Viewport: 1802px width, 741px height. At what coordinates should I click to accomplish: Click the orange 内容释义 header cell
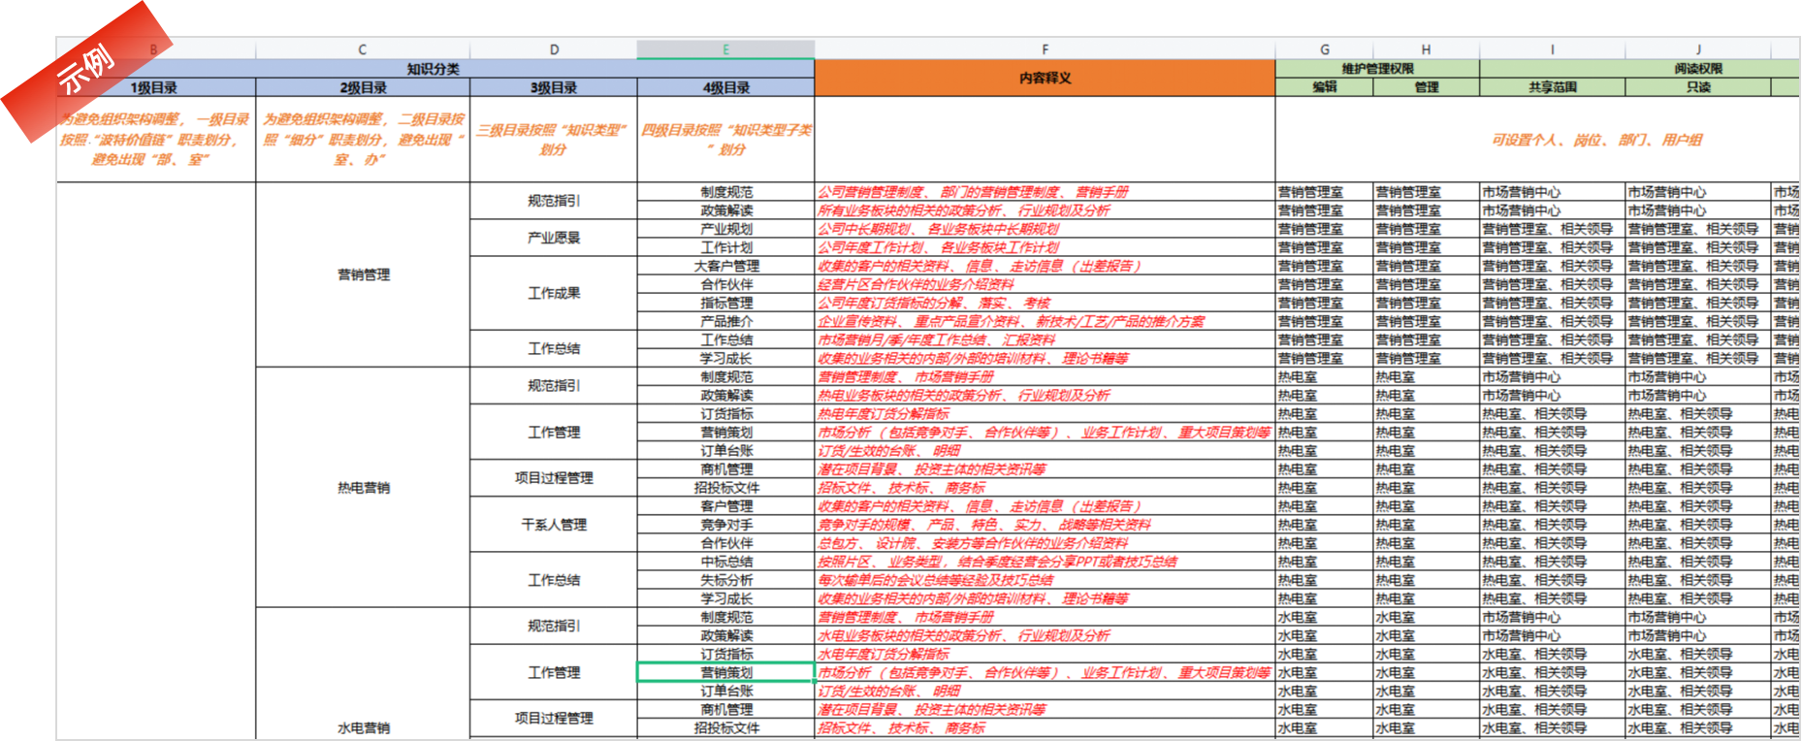coord(1045,78)
